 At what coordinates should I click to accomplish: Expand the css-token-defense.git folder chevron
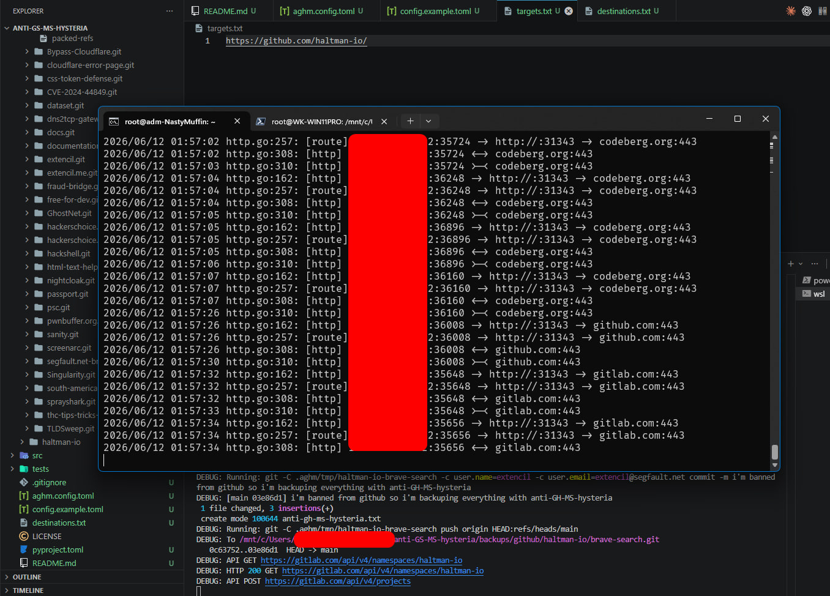pos(27,78)
